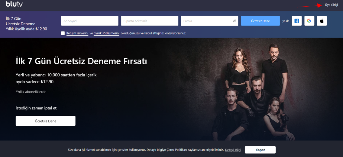The width and height of the screenshot is (343, 157).
Task: Open Detaylı Bilgi cookie link
Action: pyautogui.click(x=233, y=150)
